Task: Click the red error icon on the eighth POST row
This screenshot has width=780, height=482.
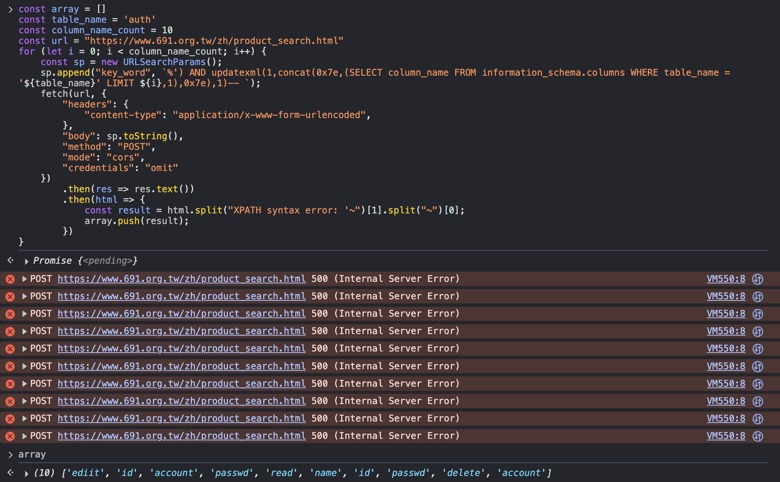Action: coord(10,401)
